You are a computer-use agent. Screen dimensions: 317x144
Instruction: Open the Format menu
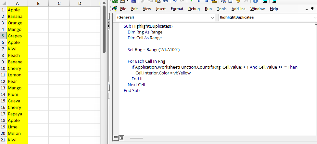(177, 9)
